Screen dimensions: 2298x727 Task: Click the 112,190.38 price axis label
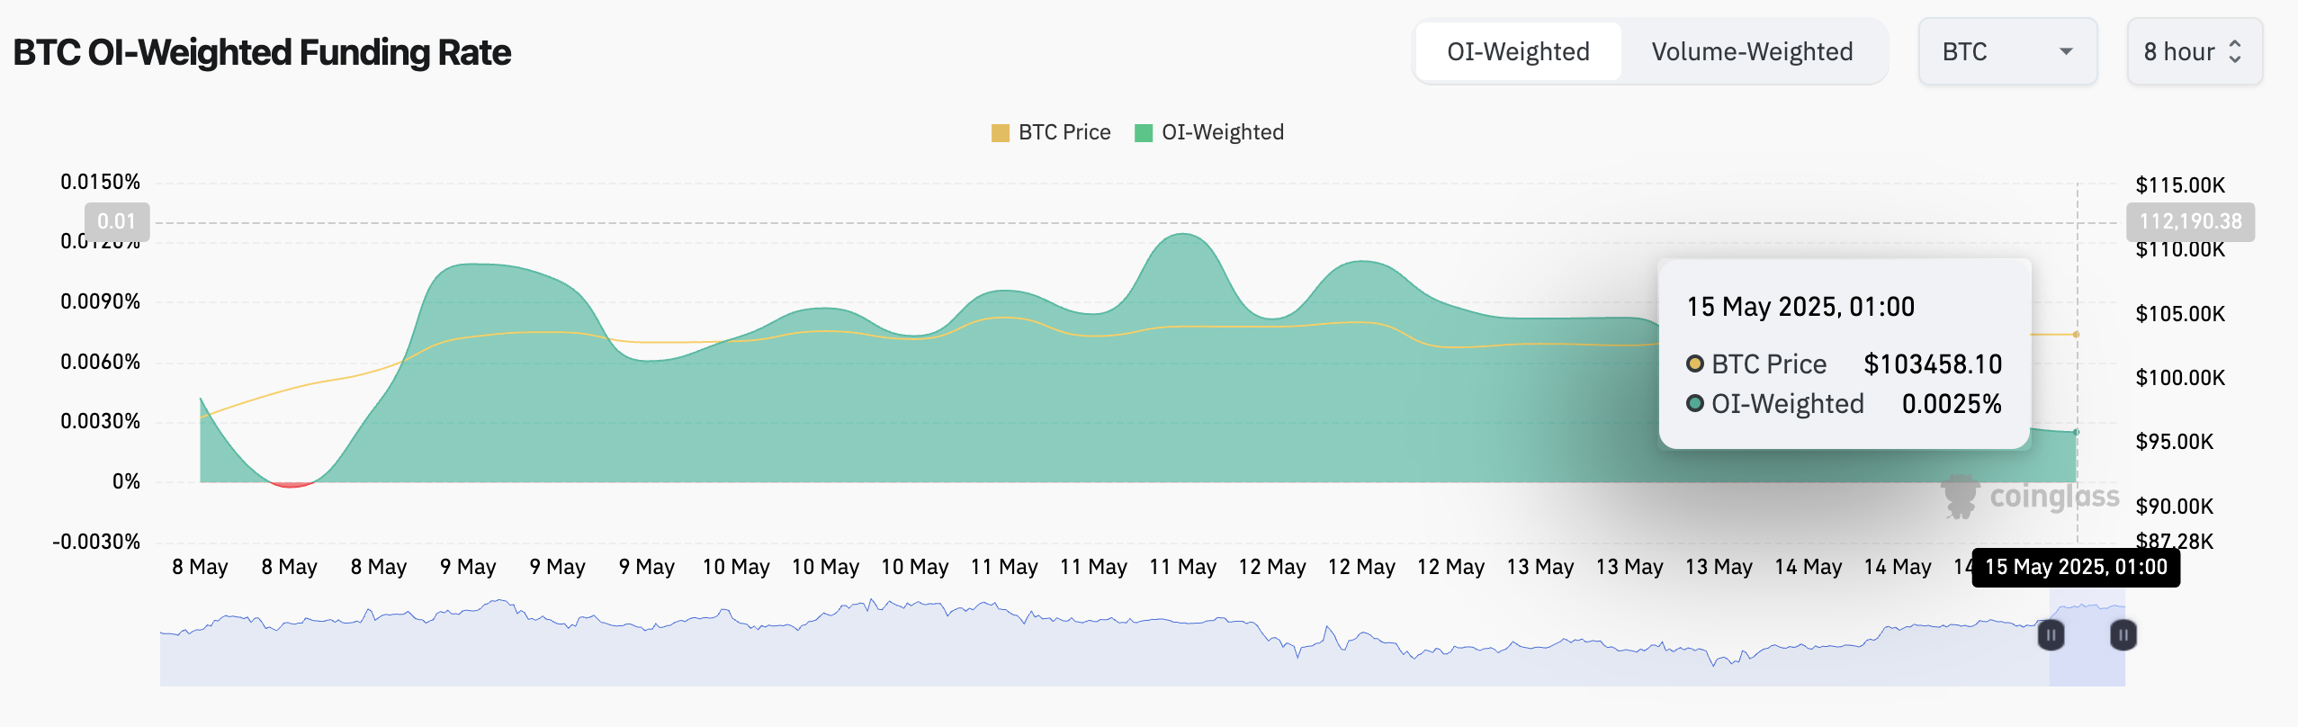tap(2190, 221)
